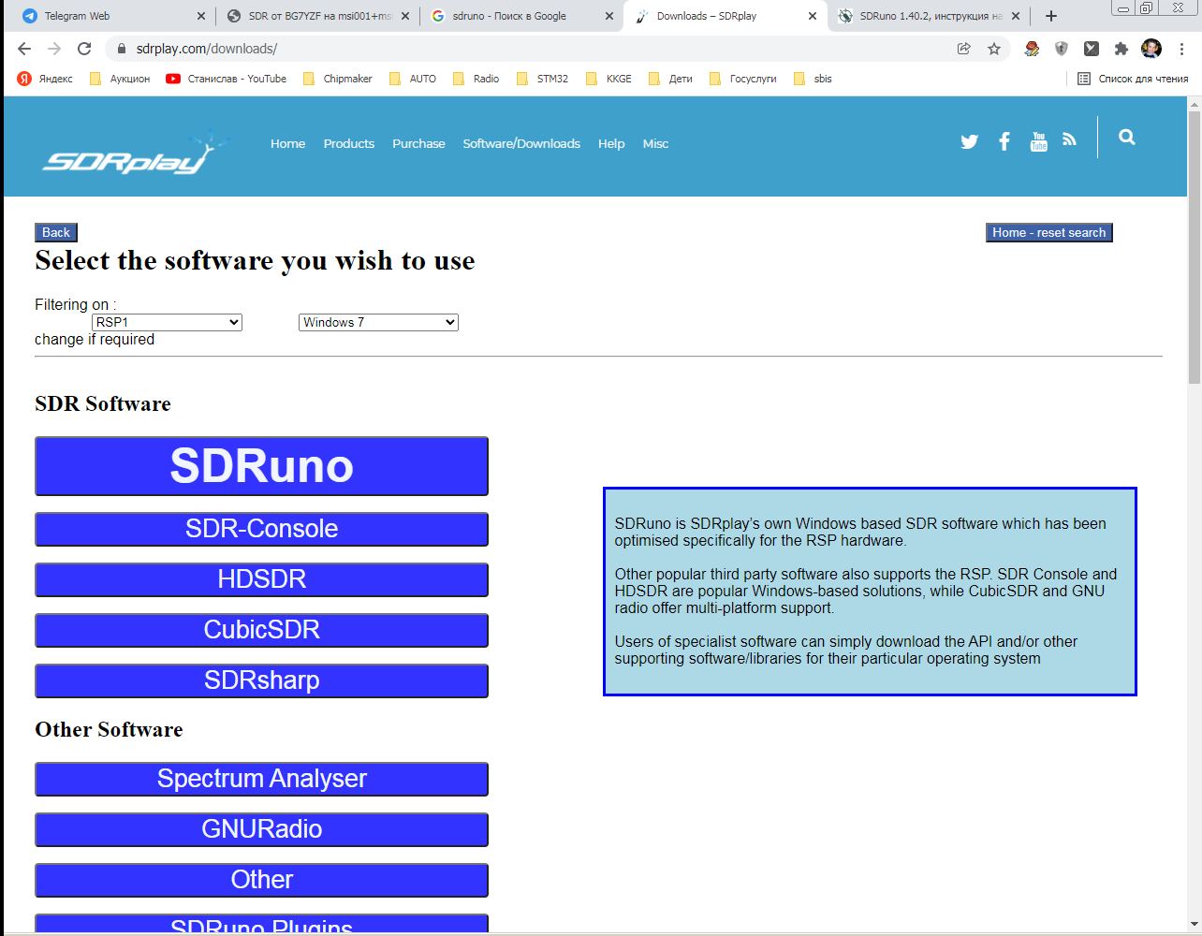This screenshot has height=936, width=1202.
Task: Open the reading list Список для чтения
Action: point(1133,79)
